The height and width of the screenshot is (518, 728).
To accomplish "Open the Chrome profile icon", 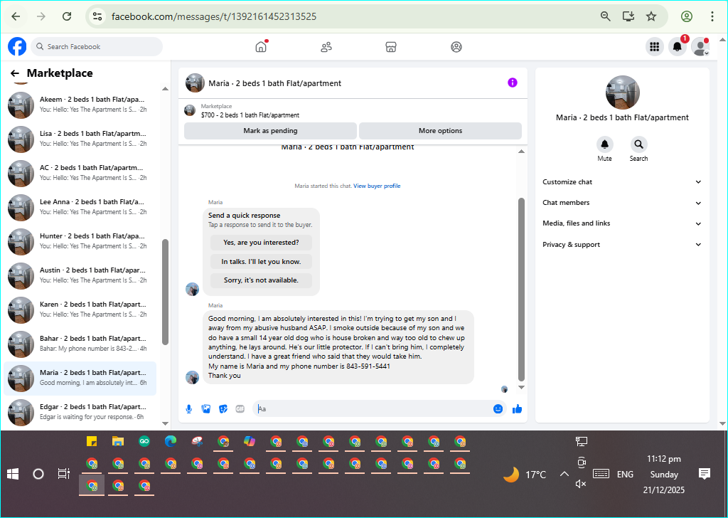I will [x=687, y=17].
